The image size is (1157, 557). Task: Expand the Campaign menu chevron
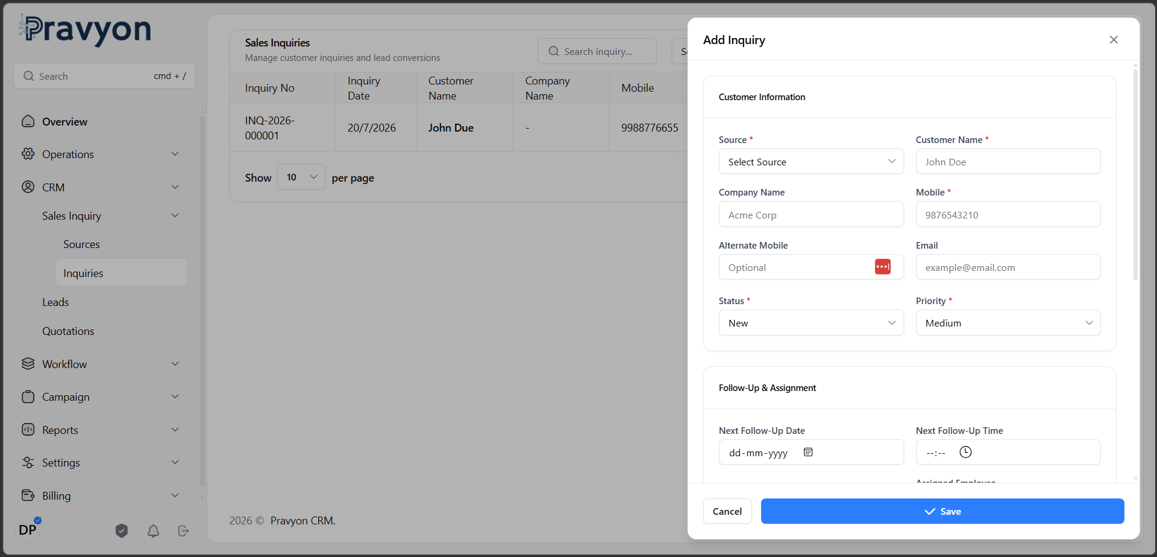(x=175, y=396)
